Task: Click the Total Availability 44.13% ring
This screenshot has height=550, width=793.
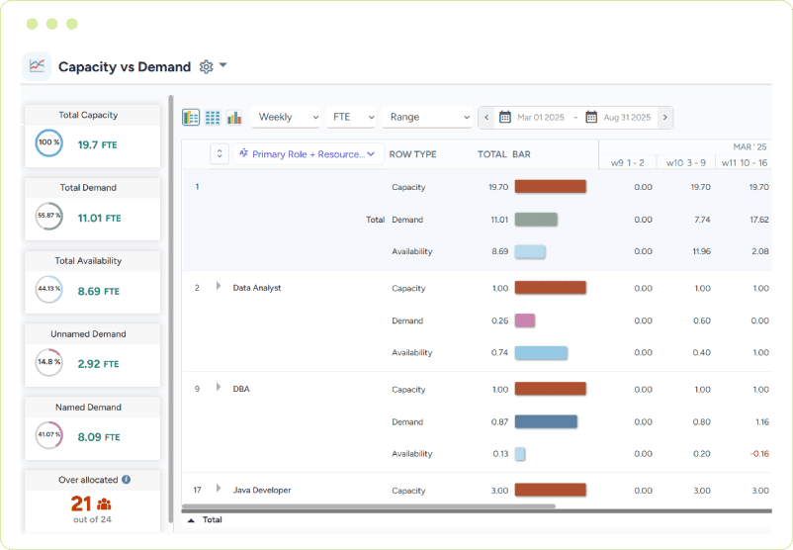Action: tap(49, 290)
